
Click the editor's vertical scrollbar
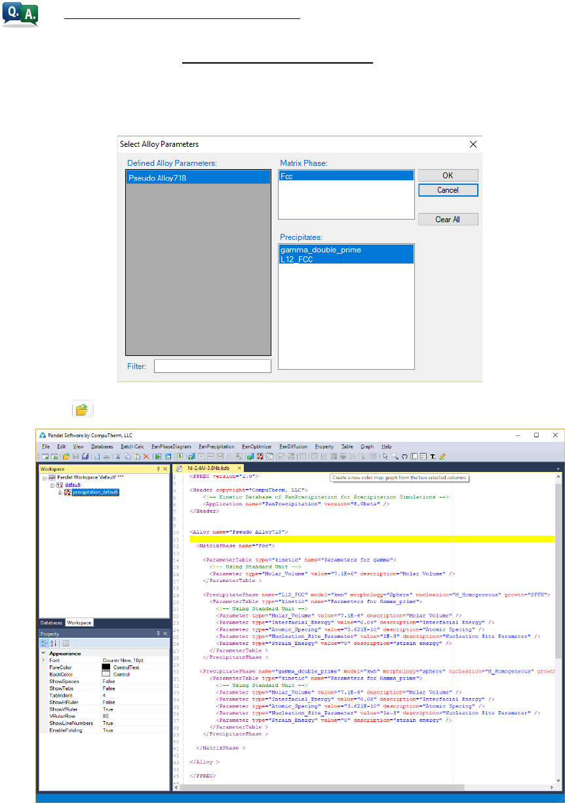click(x=558, y=629)
